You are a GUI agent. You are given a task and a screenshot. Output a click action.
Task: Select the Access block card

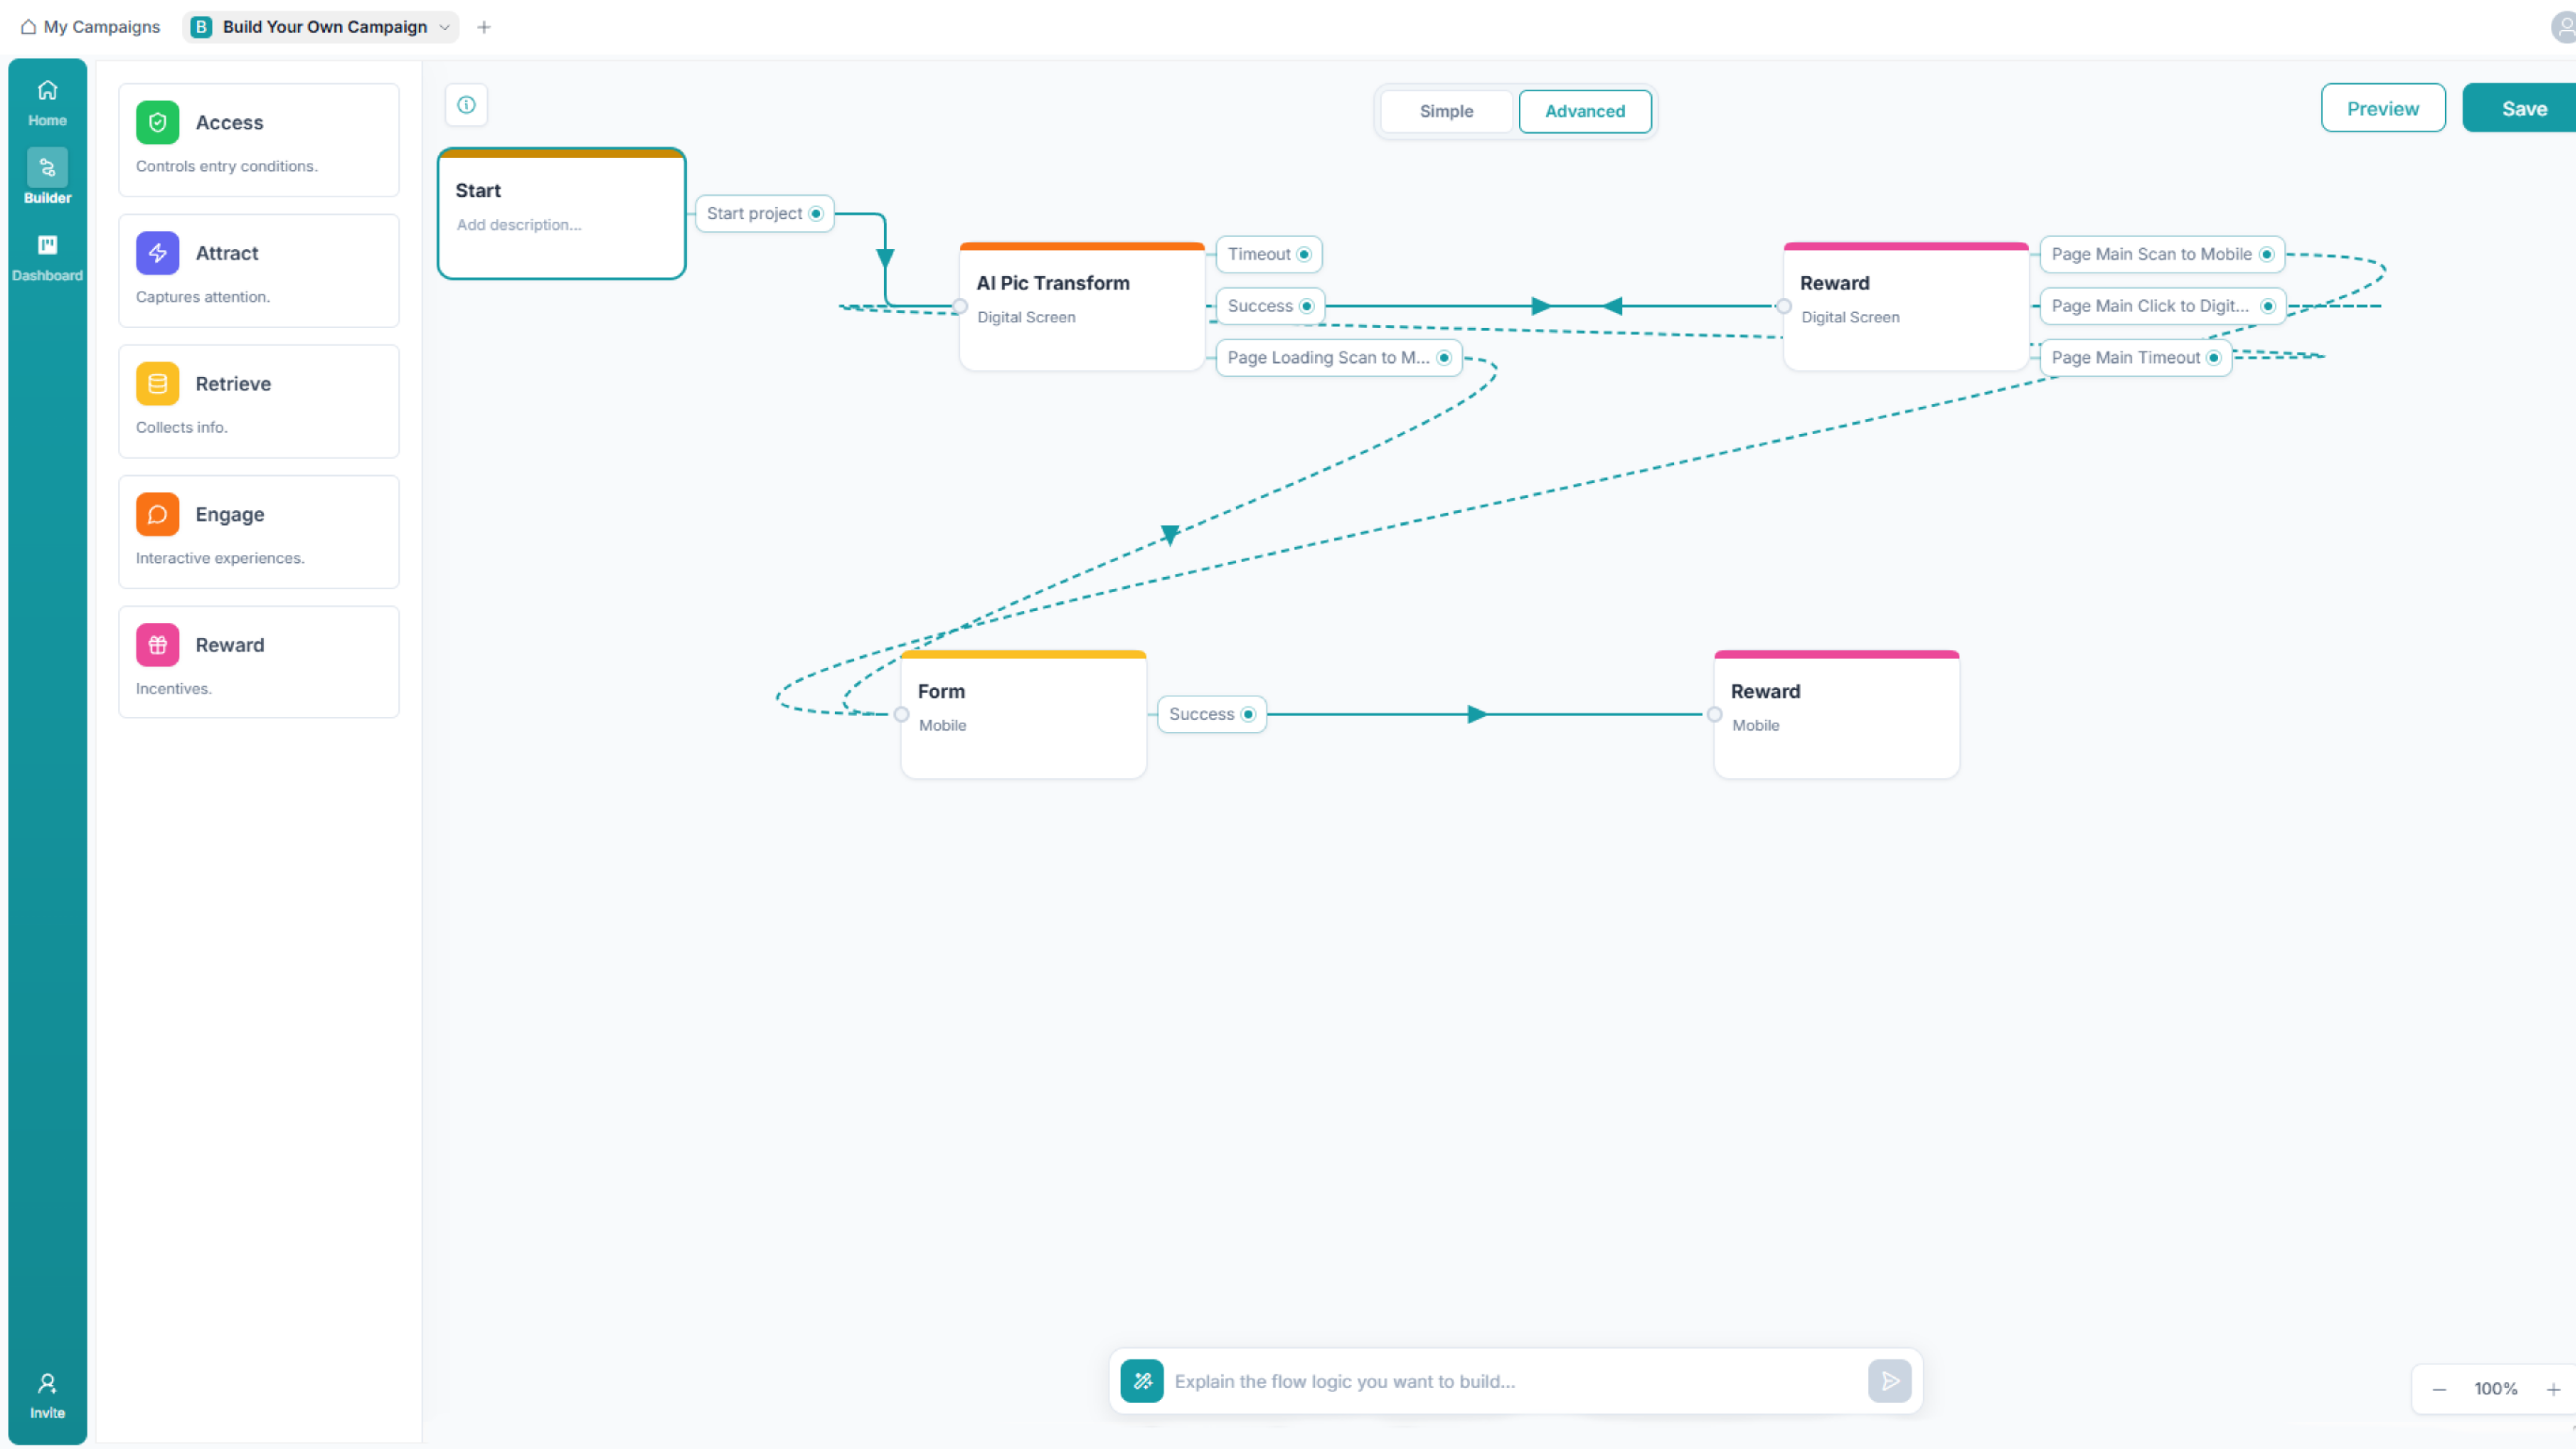click(259, 140)
